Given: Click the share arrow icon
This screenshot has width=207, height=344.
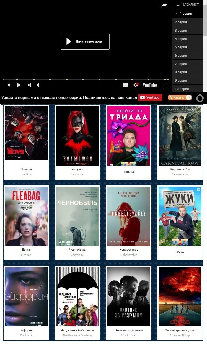Looking at the screenshot, I should [x=164, y=5].
